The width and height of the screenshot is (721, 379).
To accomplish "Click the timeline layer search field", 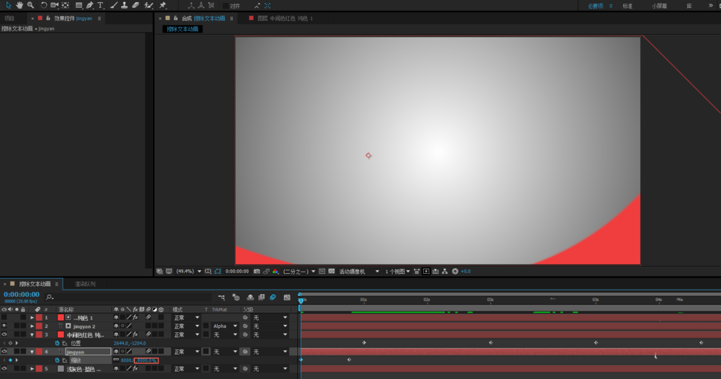I will pyautogui.click(x=129, y=298).
